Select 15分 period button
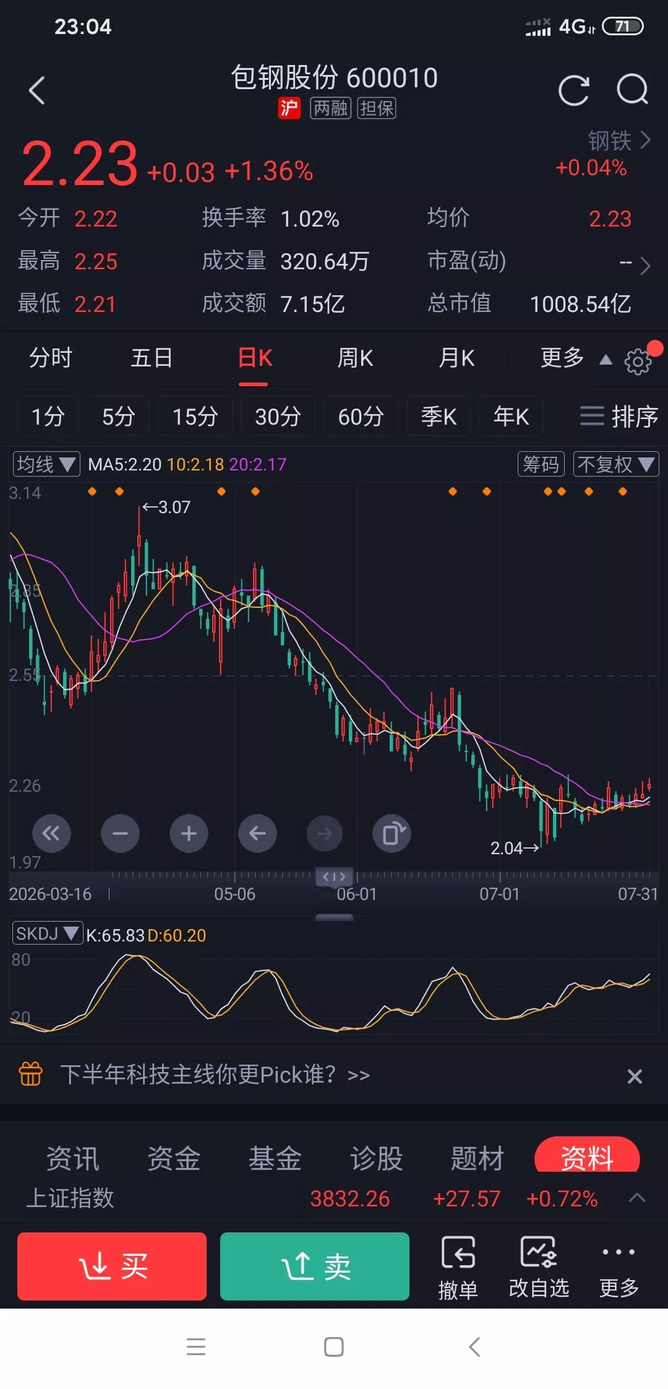668x1389 pixels. 195,416
